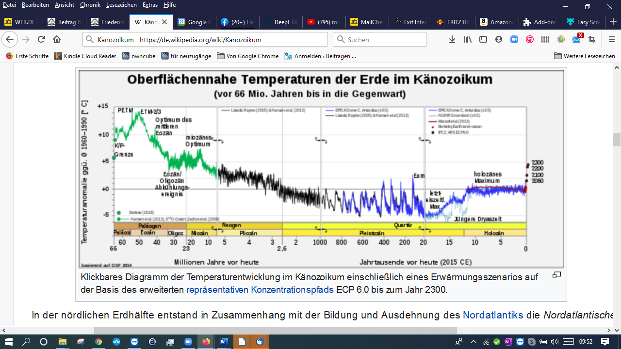Toggle the sidebar view icon
621x349 pixels.
click(483, 40)
